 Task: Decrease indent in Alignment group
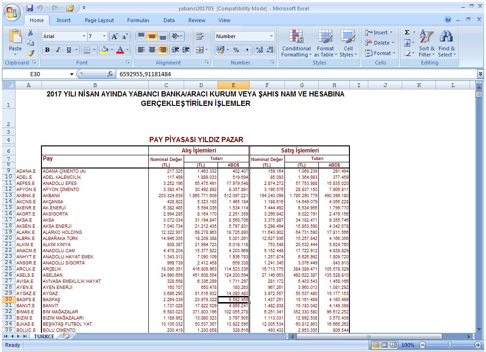point(175,49)
